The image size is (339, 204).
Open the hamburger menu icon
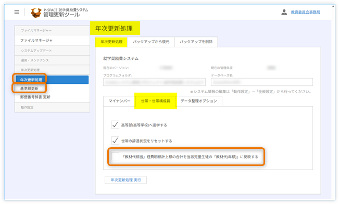pos(17,12)
